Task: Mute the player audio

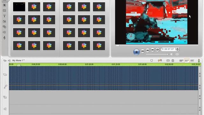Action: [x=171, y=54]
